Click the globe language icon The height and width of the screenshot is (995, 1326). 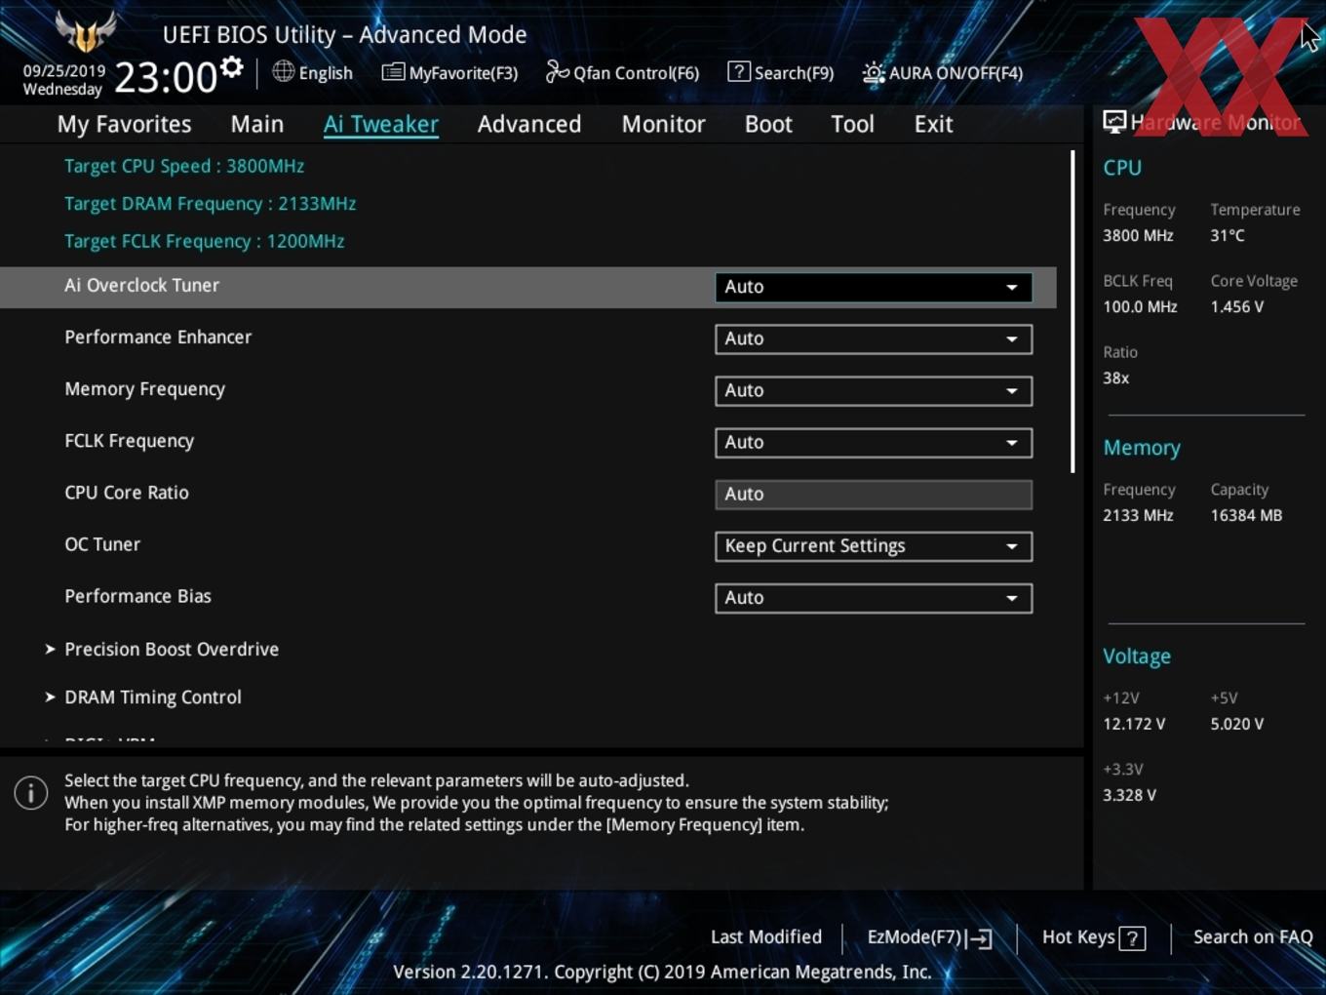[283, 71]
